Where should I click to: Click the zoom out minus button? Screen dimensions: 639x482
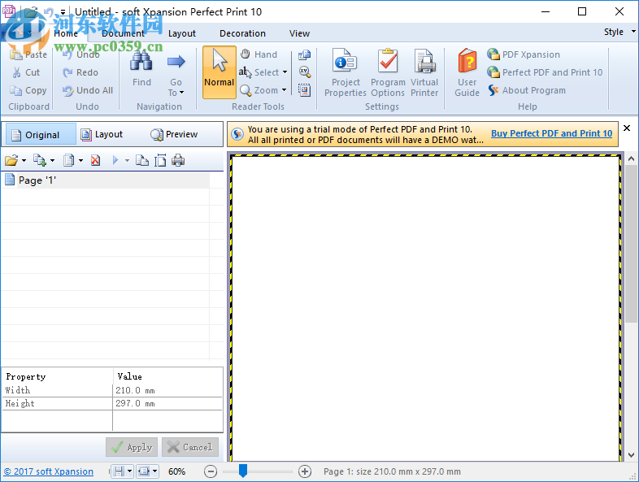click(211, 471)
